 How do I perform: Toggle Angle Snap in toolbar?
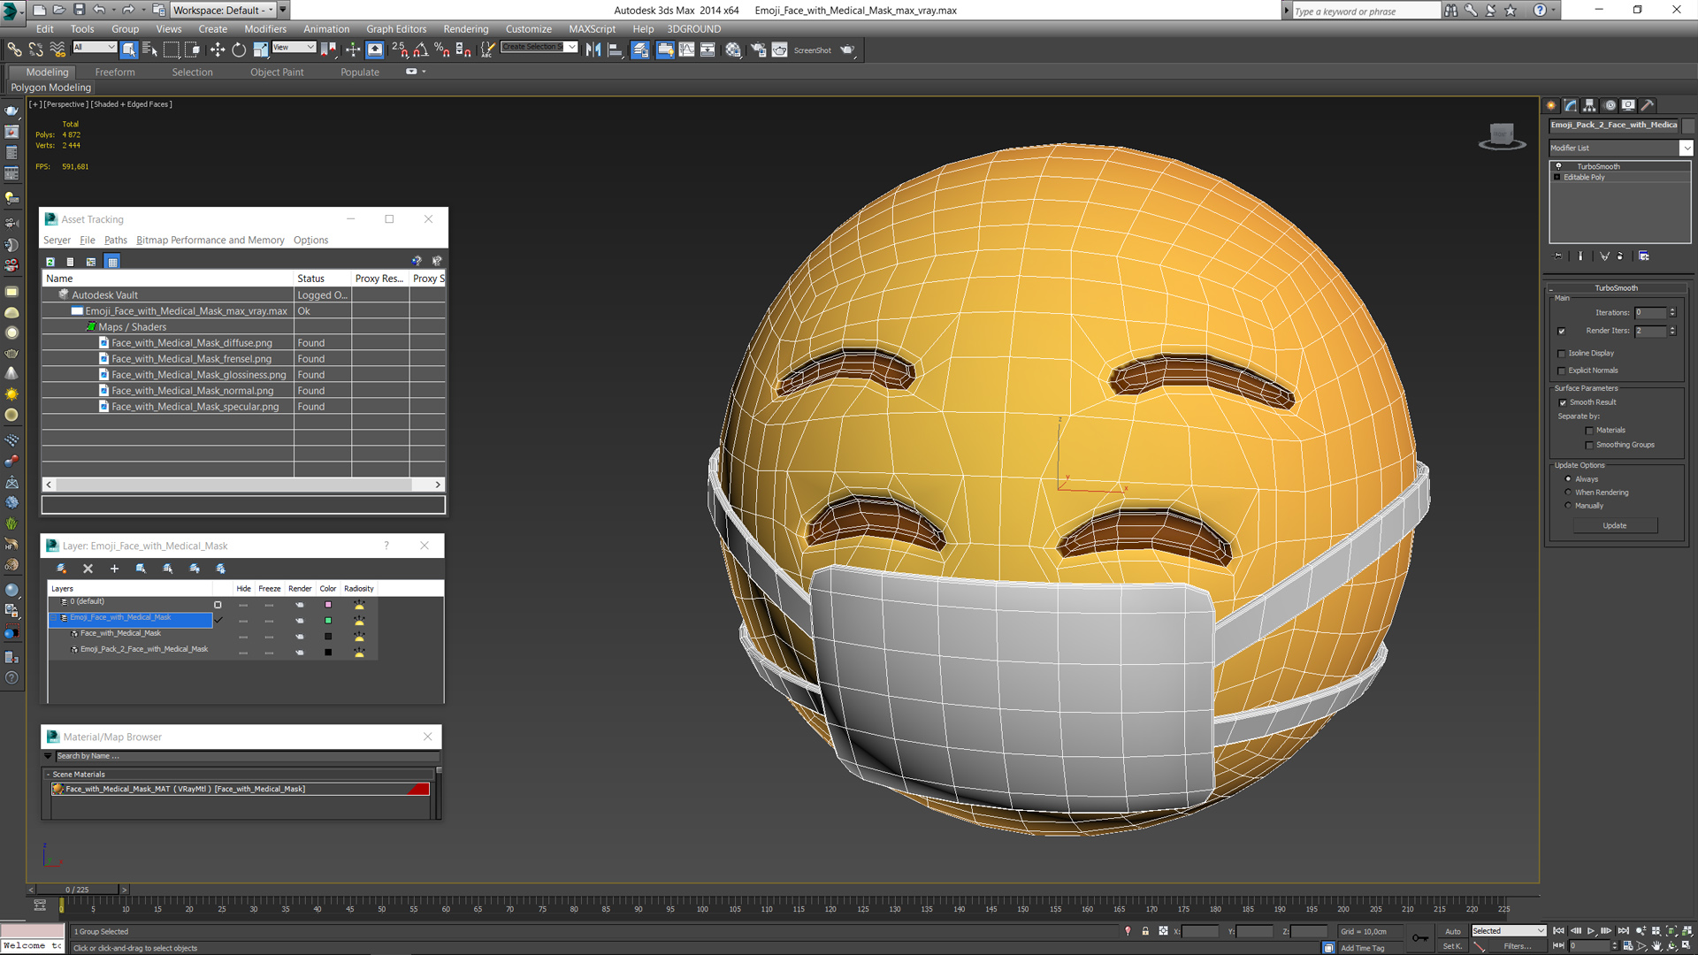tap(421, 50)
